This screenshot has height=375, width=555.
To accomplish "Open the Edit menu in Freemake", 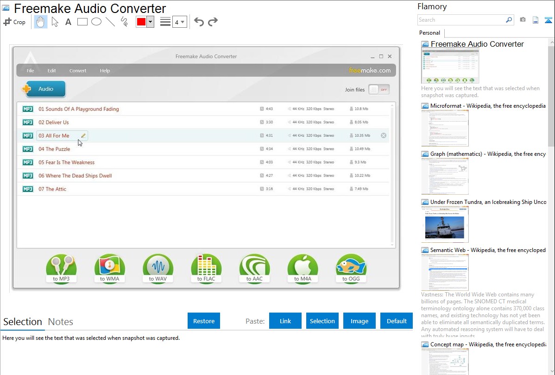I will pyautogui.click(x=52, y=71).
